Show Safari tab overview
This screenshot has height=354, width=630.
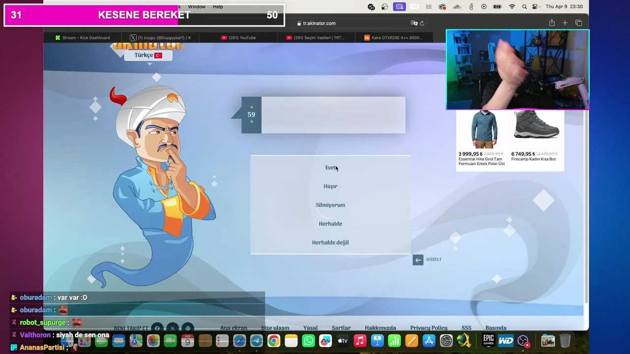tap(579, 23)
